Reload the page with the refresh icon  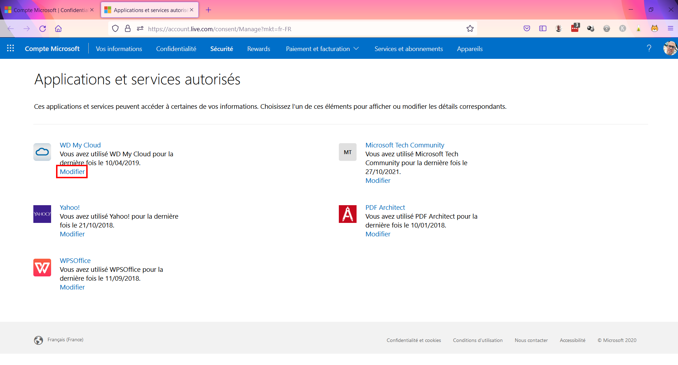[43, 29]
